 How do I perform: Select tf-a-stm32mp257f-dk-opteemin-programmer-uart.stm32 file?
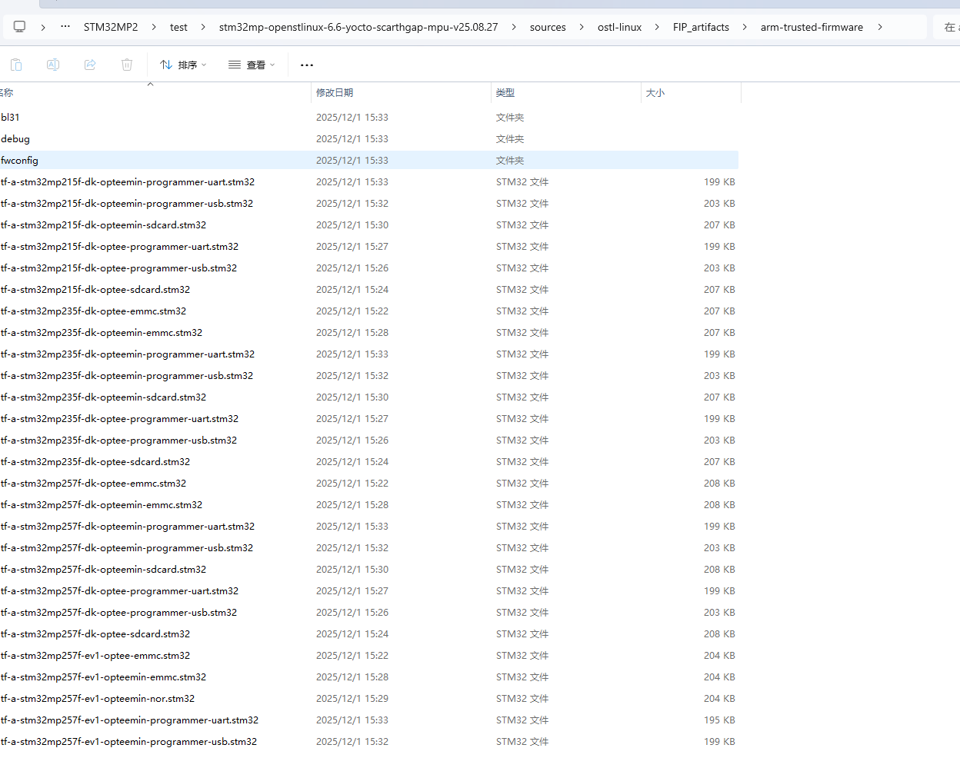pos(369,527)
